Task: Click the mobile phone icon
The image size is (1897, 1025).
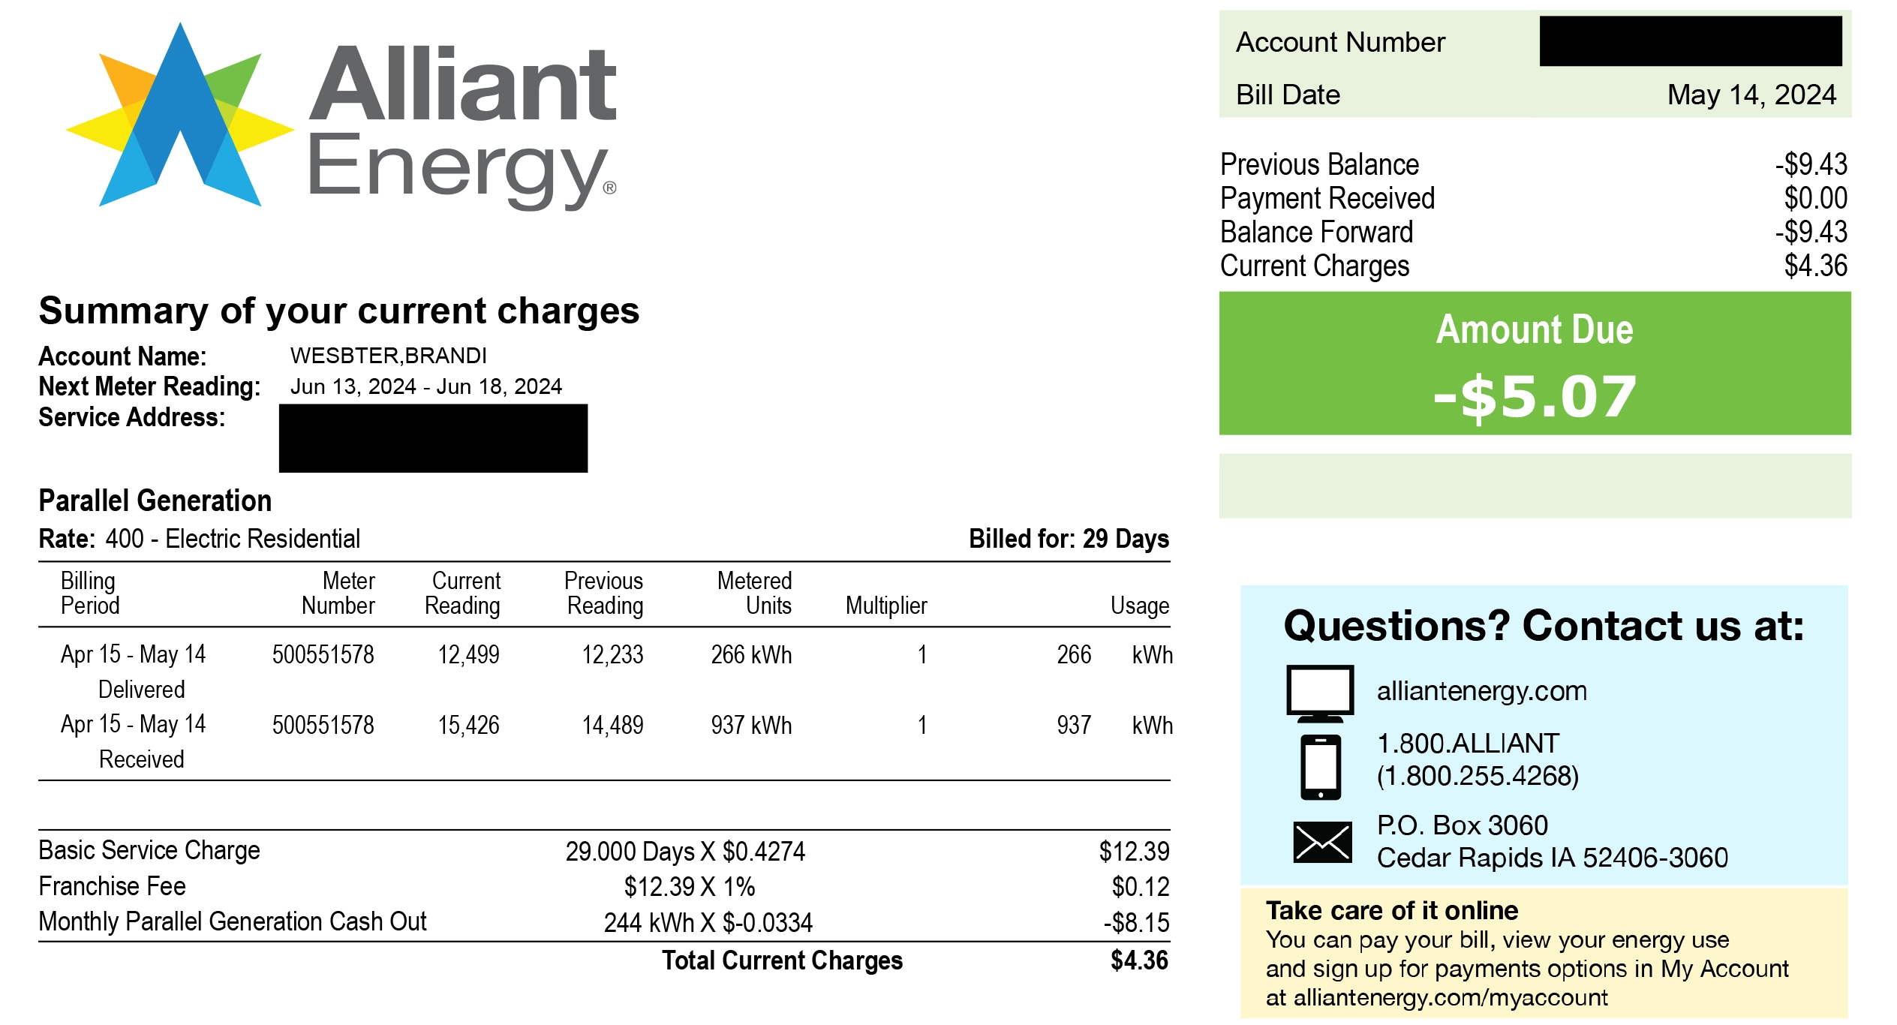Action: [1320, 768]
